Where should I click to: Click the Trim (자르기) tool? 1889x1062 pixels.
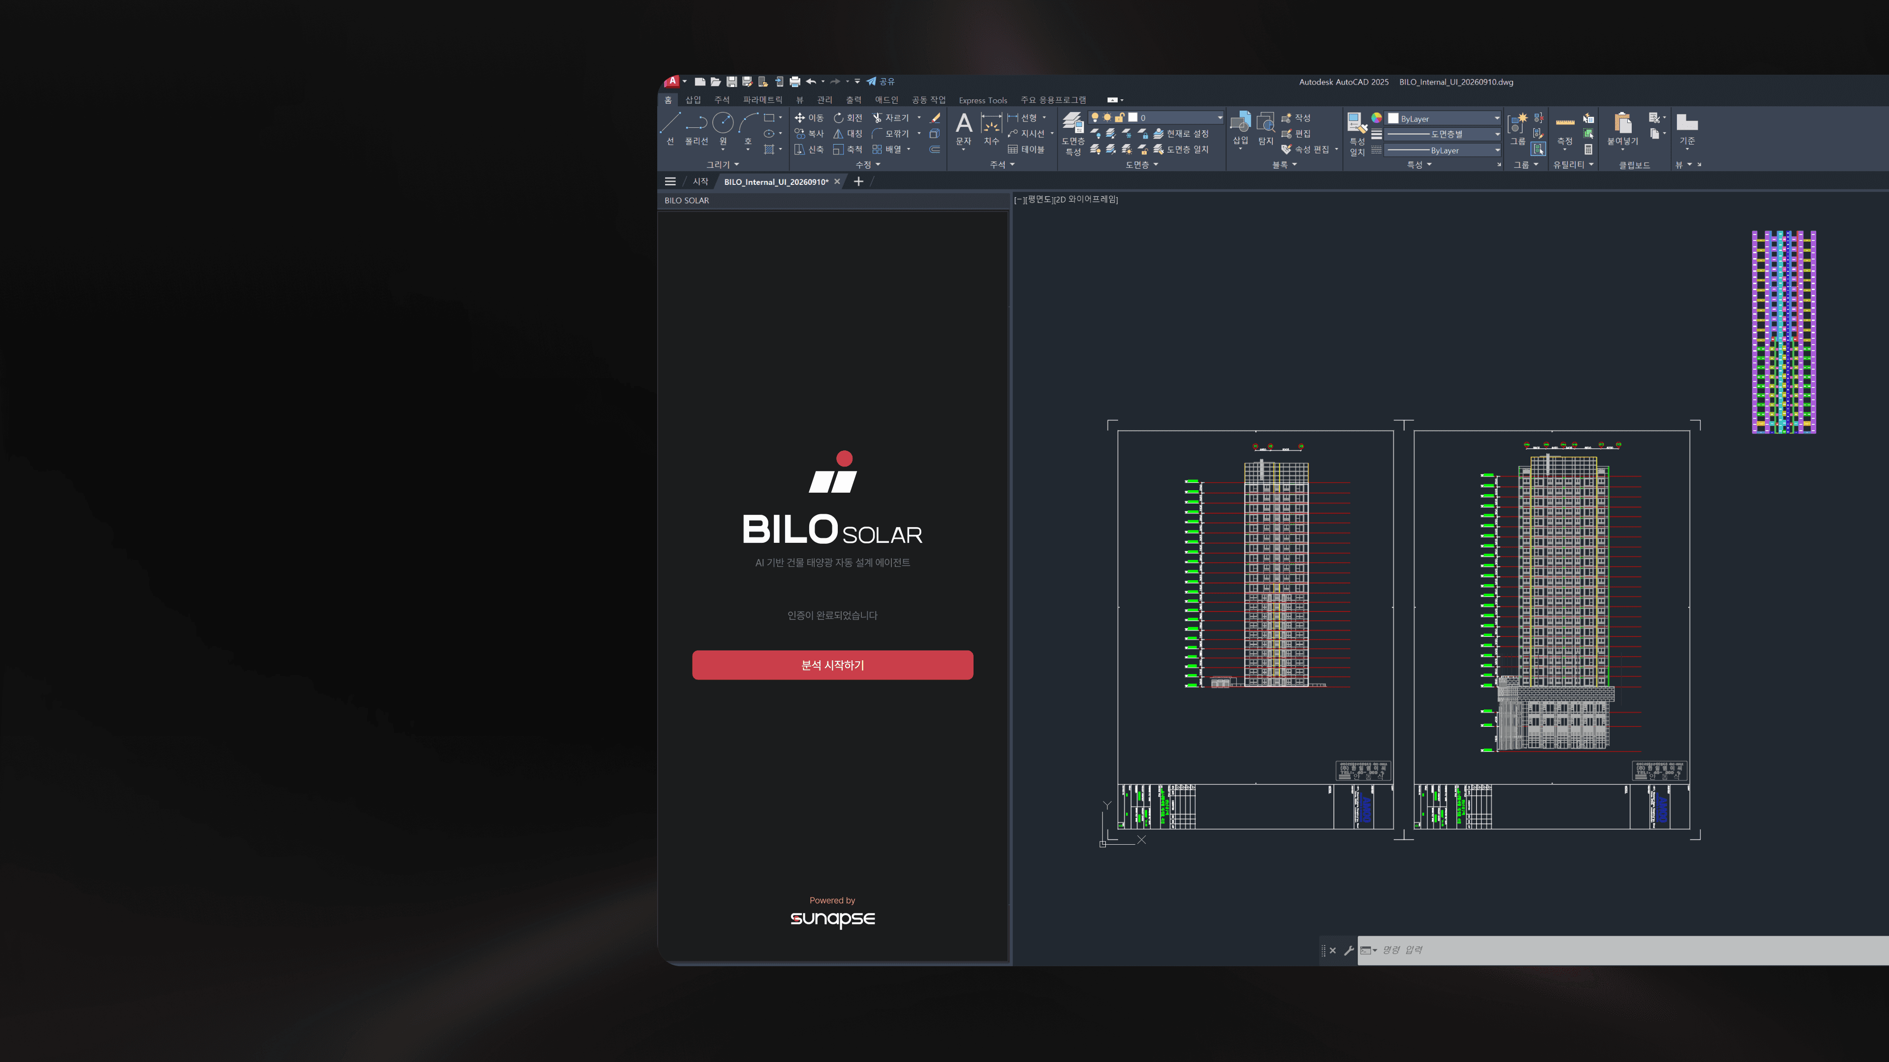890,118
